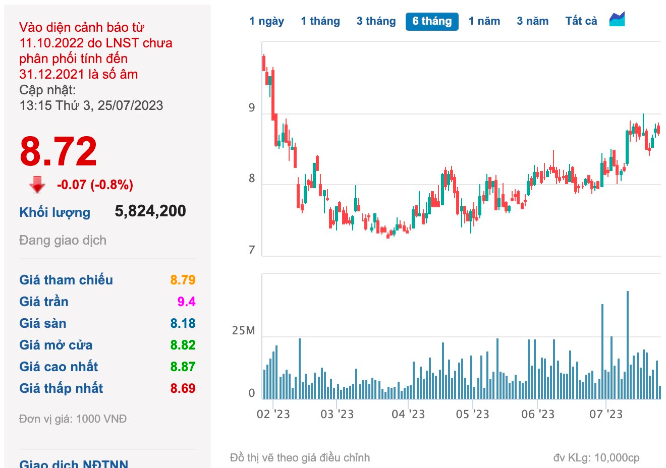Click the ceiling price value 9.4
666x468 pixels.
coord(186,302)
